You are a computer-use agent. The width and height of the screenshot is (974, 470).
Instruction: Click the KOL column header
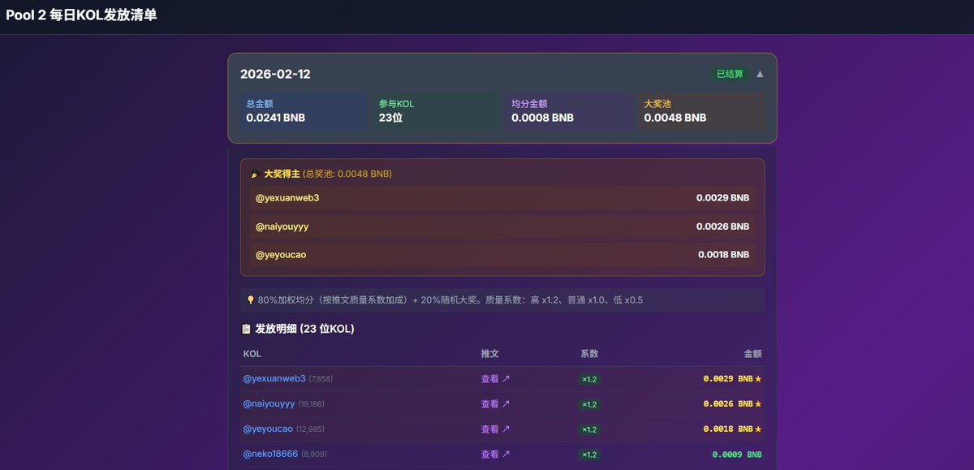[252, 354]
